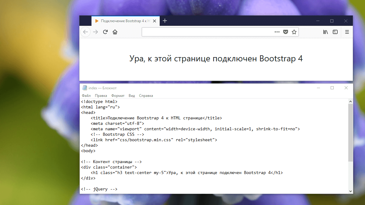This screenshot has height=205, width=365.
Task: Click the 'meta name="viewport"' line
Action: [195, 129]
